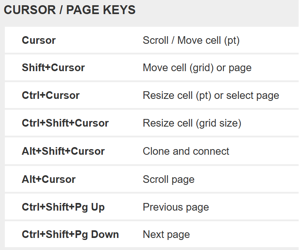Click the Resize cell (grid size) description
299x250 pixels.
tap(192, 123)
